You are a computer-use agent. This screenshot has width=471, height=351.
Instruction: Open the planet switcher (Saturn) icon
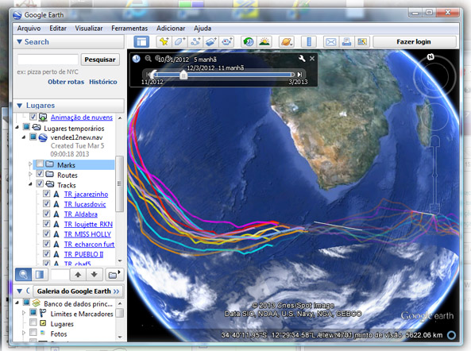pyautogui.click(x=286, y=42)
